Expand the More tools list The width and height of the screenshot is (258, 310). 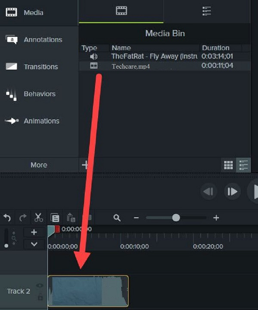[x=39, y=165]
